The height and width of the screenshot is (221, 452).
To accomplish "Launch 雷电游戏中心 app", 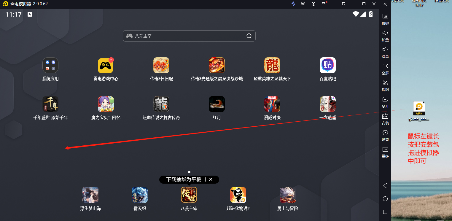I will pyautogui.click(x=106, y=65).
